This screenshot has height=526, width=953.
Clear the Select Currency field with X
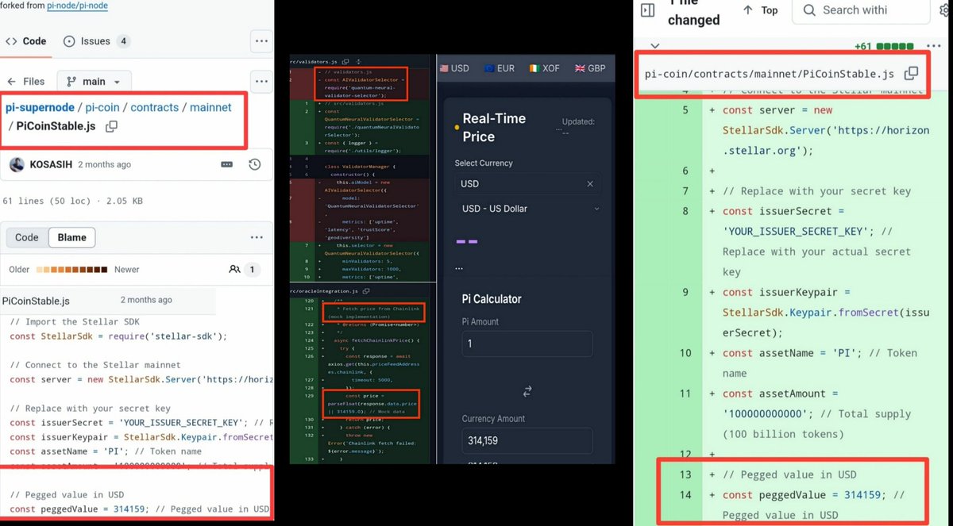coord(590,183)
